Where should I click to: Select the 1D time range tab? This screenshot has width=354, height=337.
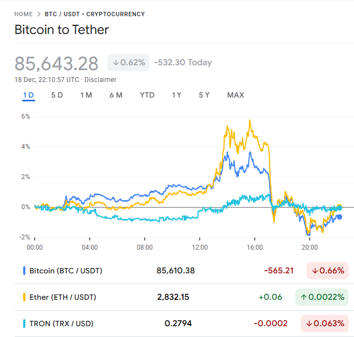(x=29, y=95)
